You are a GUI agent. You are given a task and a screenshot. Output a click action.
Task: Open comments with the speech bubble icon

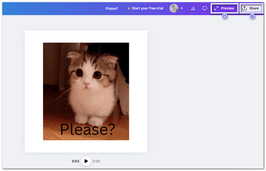[x=204, y=8]
